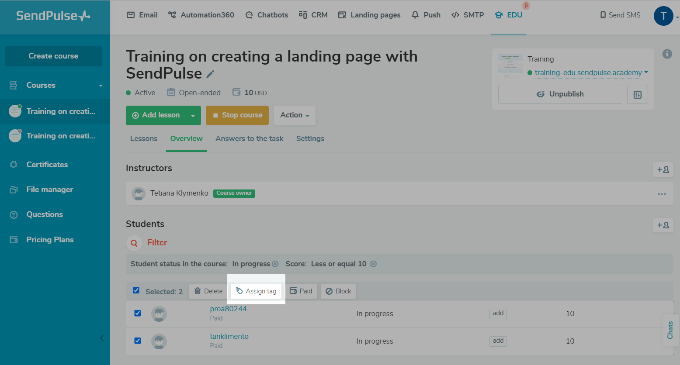Uncheck the proa80244 student checkbox
Image resolution: width=680 pixels, height=365 pixels.
[138, 313]
